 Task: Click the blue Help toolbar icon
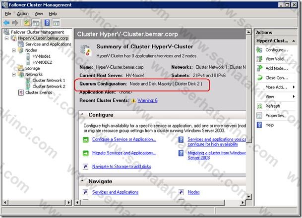[47, 23]
